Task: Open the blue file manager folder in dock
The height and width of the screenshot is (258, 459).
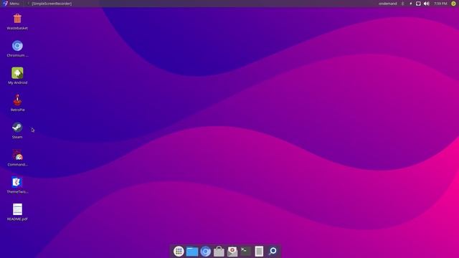Action: pyautogui.click(x=192, y=252)
